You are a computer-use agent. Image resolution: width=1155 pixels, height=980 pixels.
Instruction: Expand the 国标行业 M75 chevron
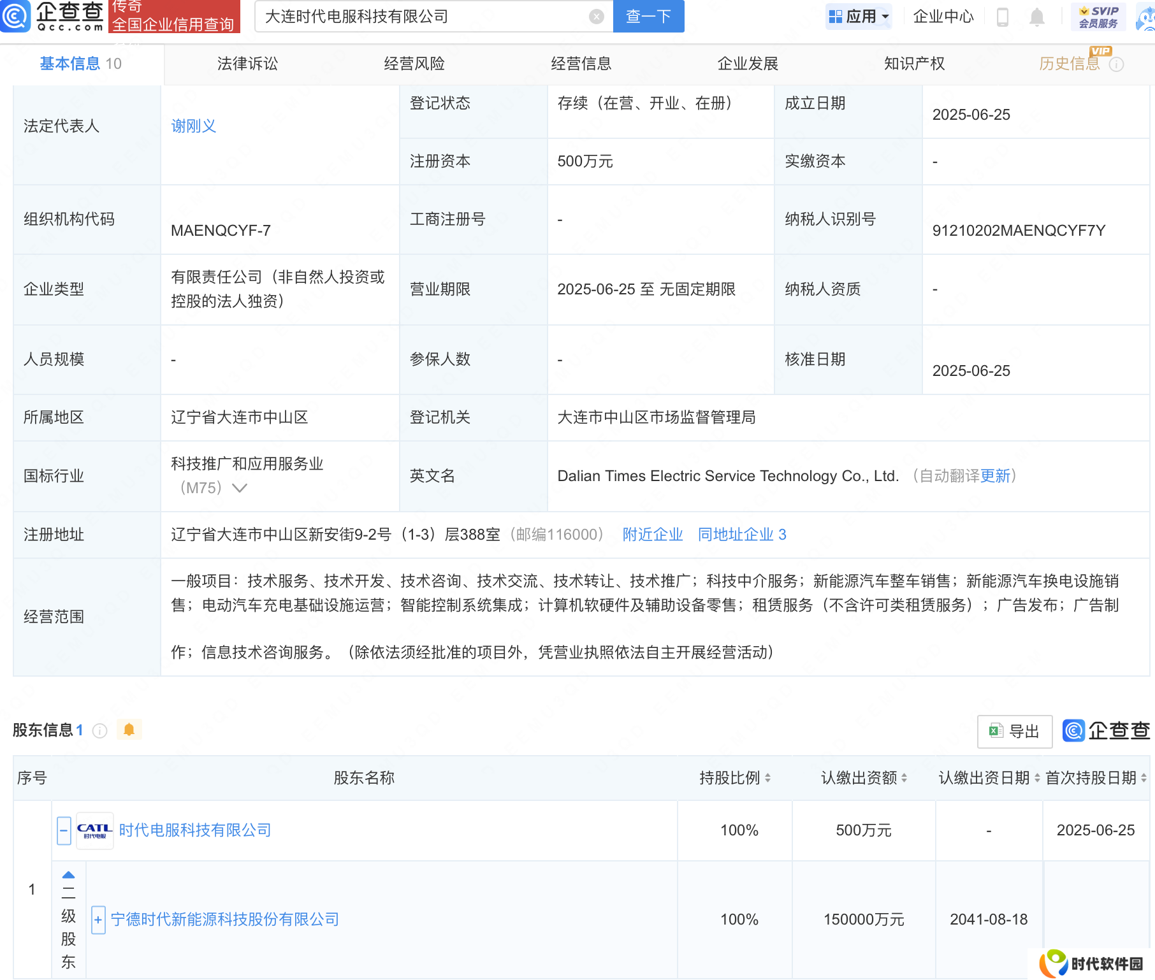coord(240,488)
